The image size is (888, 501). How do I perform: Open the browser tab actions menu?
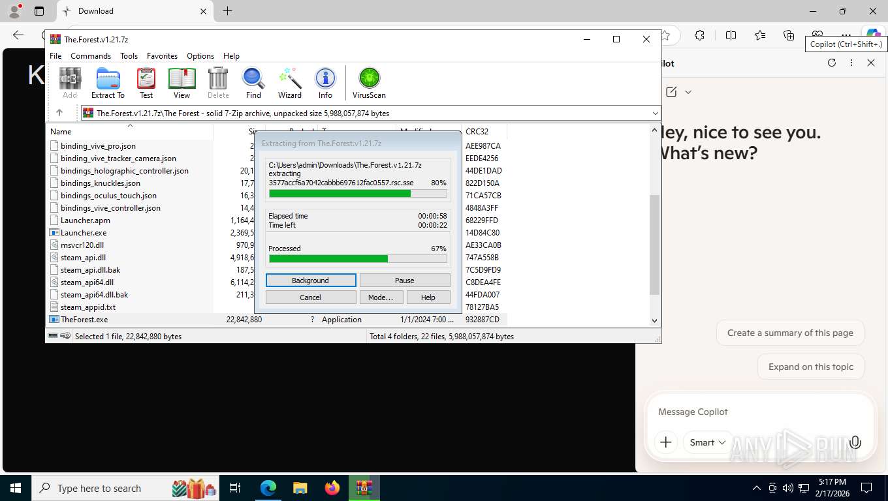click(39, 11)
